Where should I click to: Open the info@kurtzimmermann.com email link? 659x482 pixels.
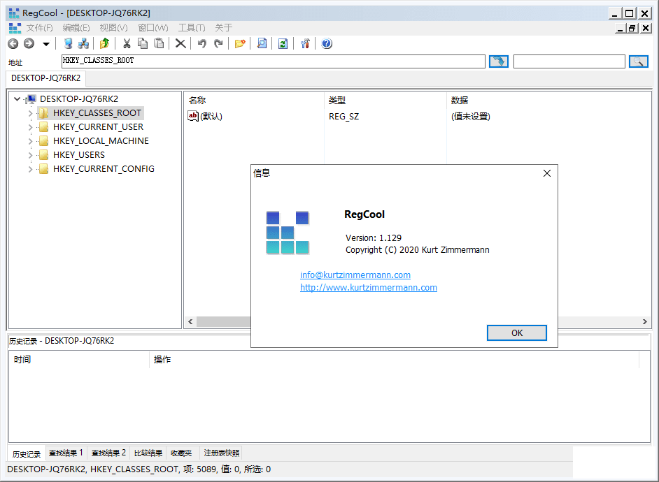(355, 275)
